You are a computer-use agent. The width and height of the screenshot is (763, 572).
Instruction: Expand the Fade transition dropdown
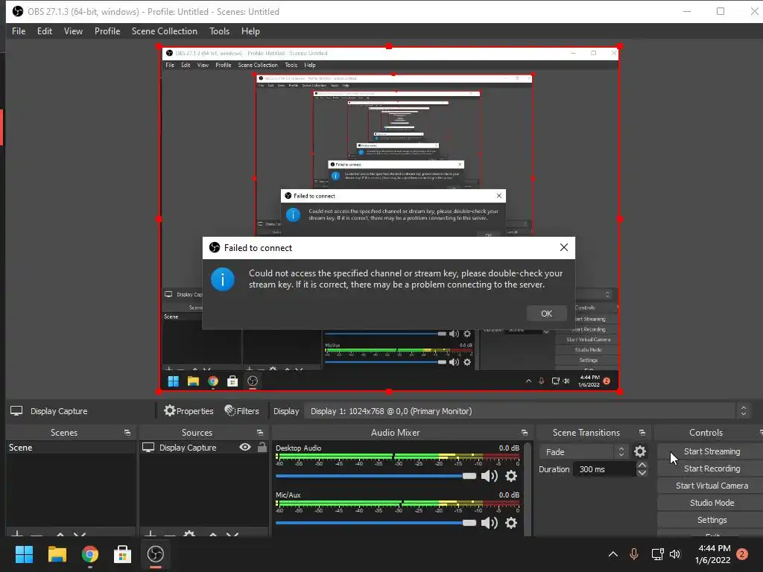[583, 452]
